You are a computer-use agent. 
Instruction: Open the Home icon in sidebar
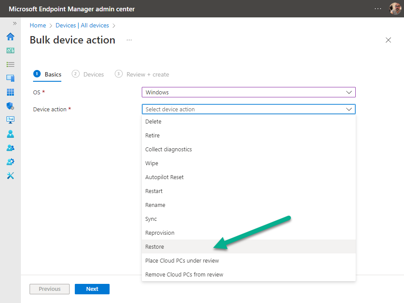point(10,37)
